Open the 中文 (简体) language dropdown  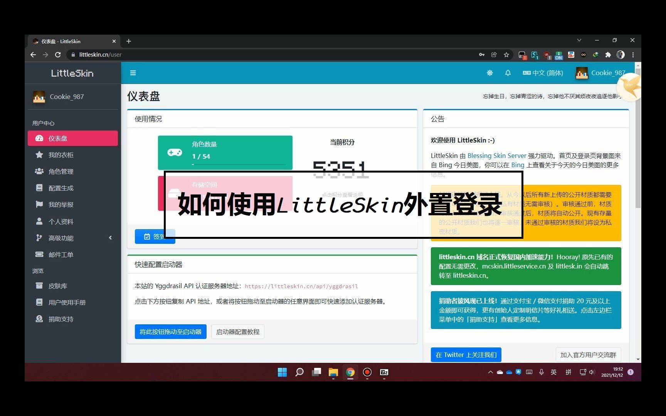point(543,73)
